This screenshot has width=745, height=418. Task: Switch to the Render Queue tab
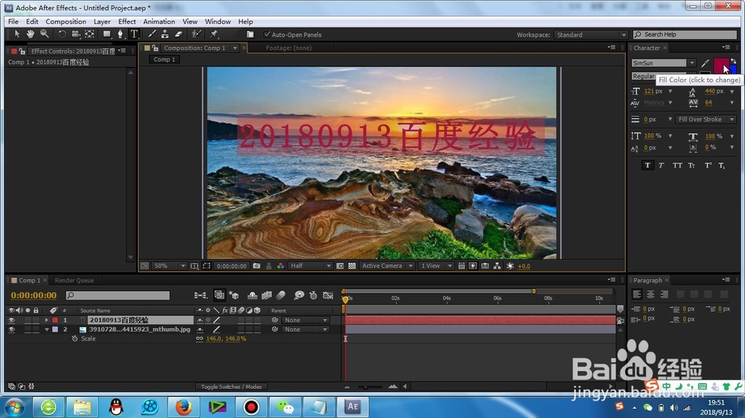pos(74,280)
